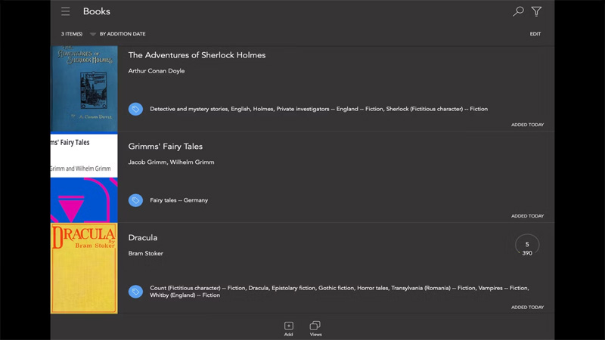Click the Dracula reading progress circle

click(526, 247)
